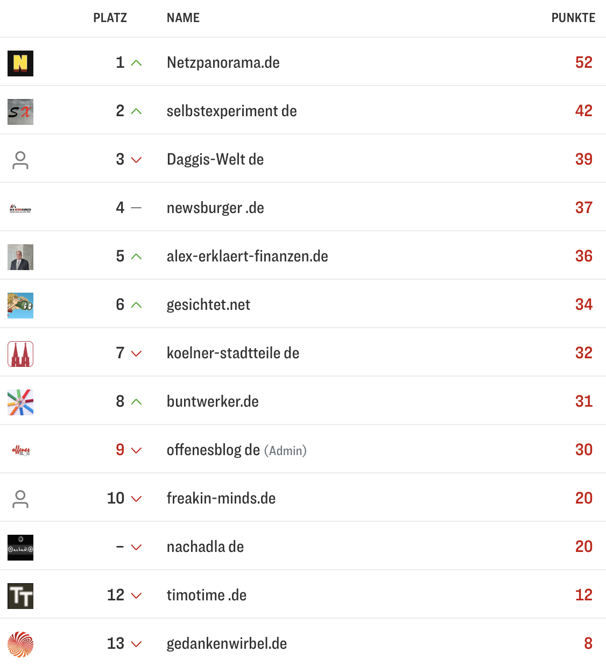Select the PLATZ column header

[110, 18]
